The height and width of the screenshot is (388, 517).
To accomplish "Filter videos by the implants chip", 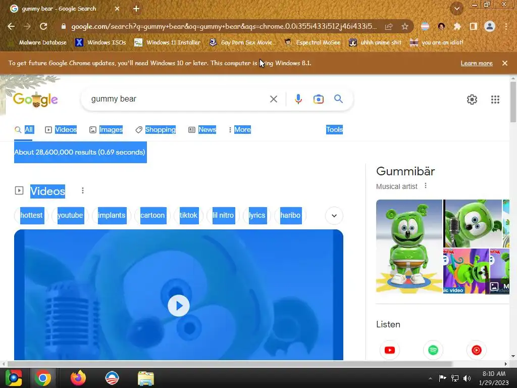I will [x=112, y=215].
